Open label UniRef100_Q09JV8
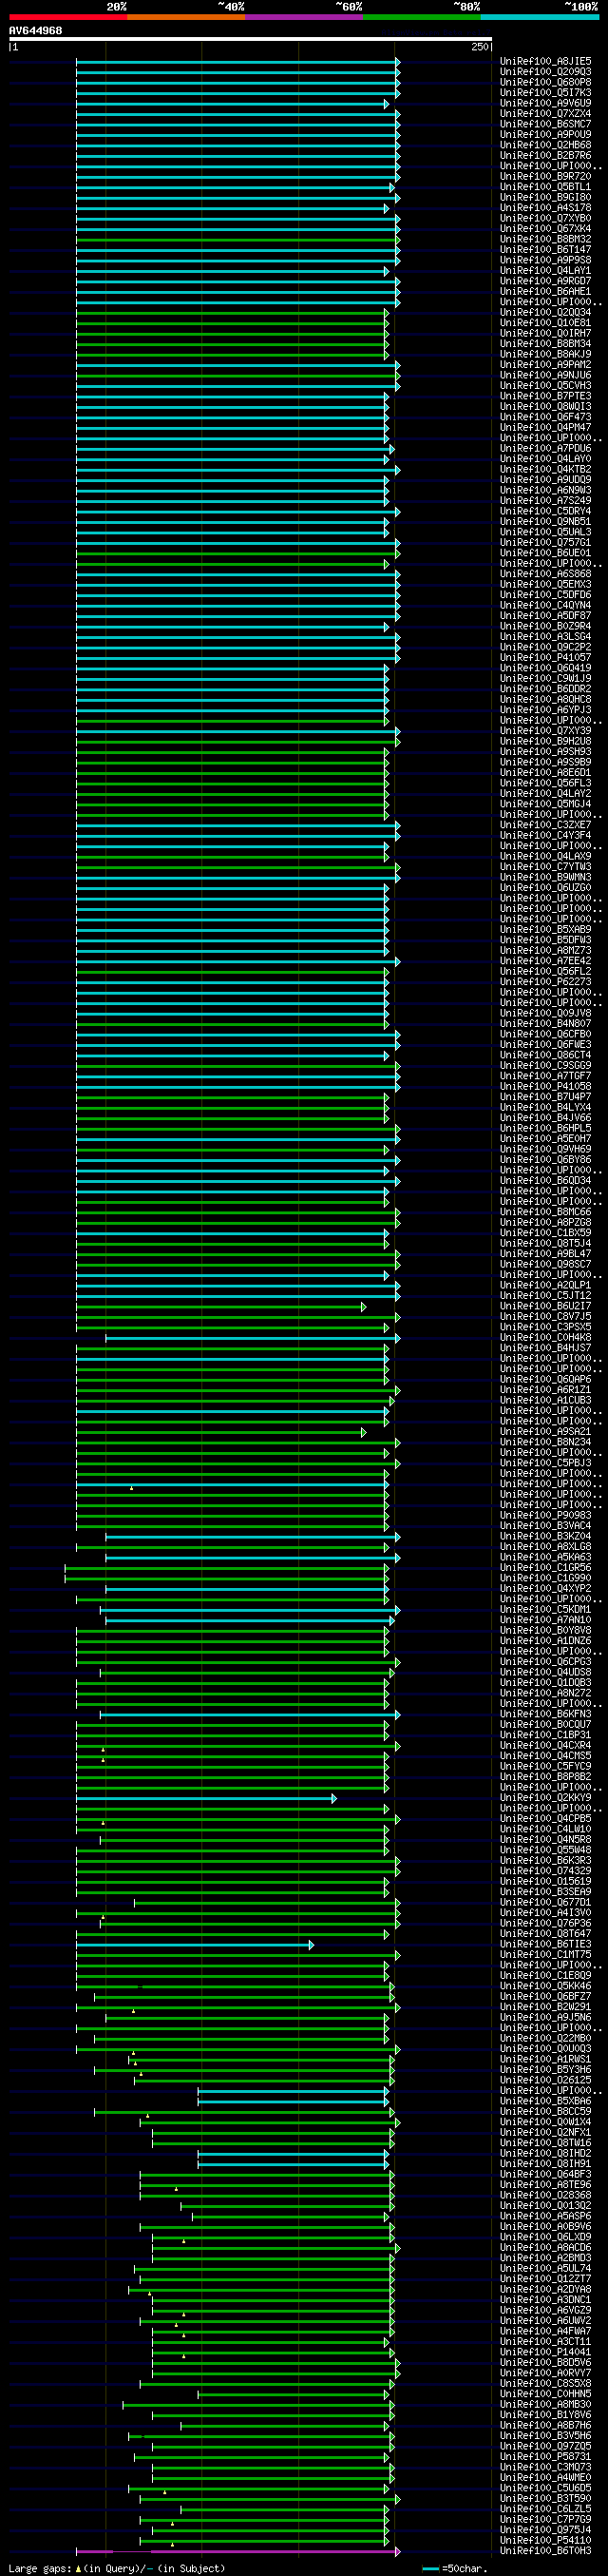This screenshot has width=608, height=2576. (x=545, y=1014)
